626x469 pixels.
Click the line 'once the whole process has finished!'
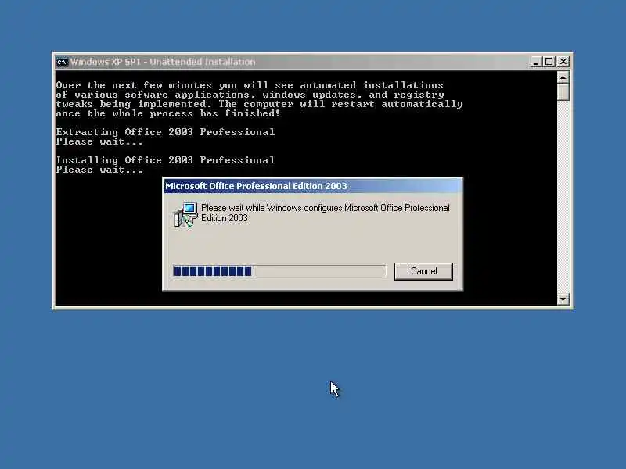tap(168, 113)
